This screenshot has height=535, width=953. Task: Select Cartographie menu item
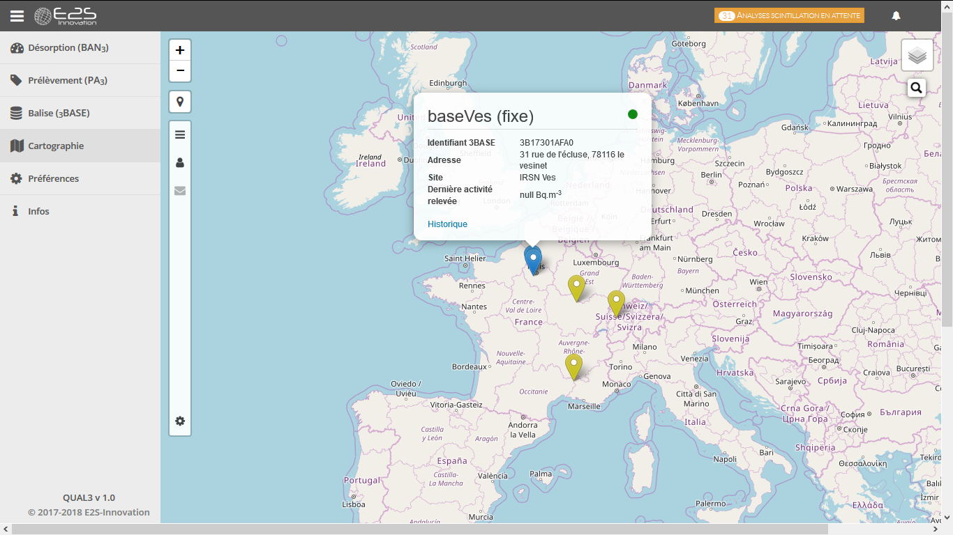(x=80, y=146)
